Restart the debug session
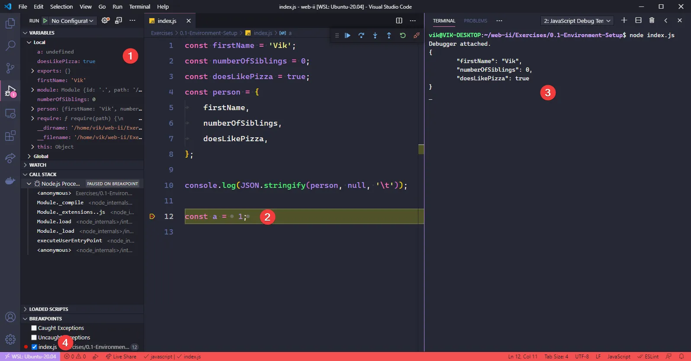Viewport: 691px width, 361px height. tap(403, 35)
